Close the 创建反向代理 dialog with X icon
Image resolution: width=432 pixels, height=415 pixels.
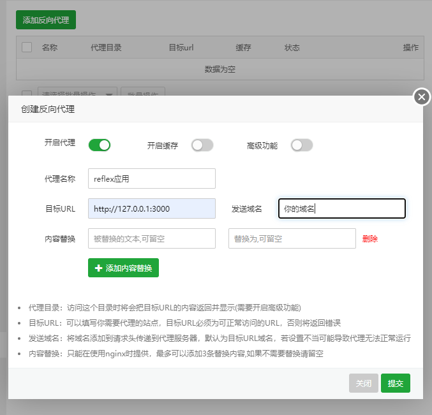421,97
